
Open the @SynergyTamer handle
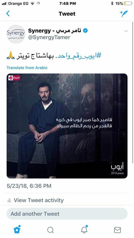coord(49,37)
